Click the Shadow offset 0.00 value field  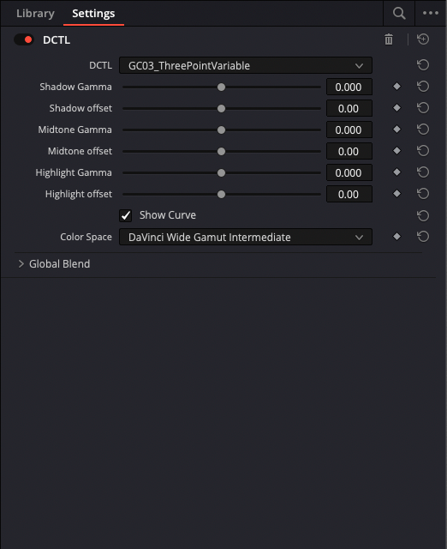coord(349,109)
